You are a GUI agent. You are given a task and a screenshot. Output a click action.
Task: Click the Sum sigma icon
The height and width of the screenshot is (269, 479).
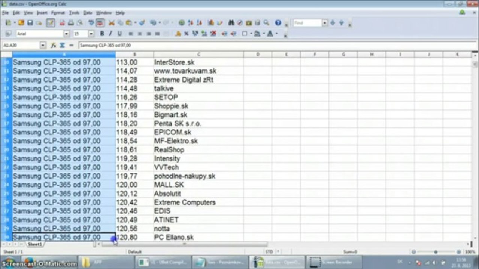[62, 45]
